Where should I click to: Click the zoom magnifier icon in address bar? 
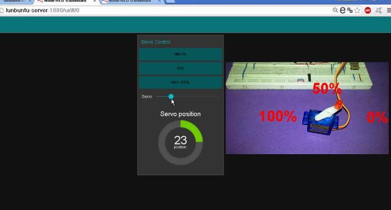pyautogui.click(x=335, y=10)
